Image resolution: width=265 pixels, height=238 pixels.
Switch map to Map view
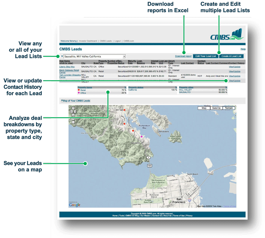(204, 108)
